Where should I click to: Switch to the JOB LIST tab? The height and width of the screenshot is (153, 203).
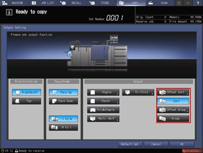[43, 3]
